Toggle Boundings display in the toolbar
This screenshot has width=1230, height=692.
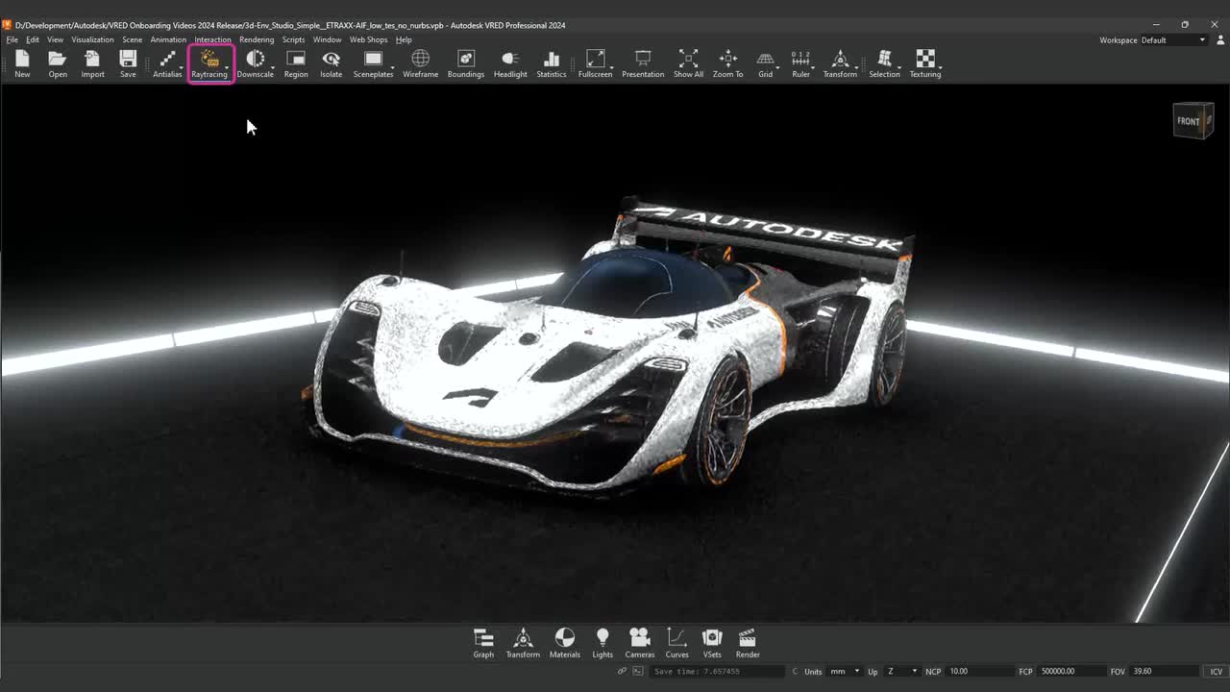[x=466, y=63]
